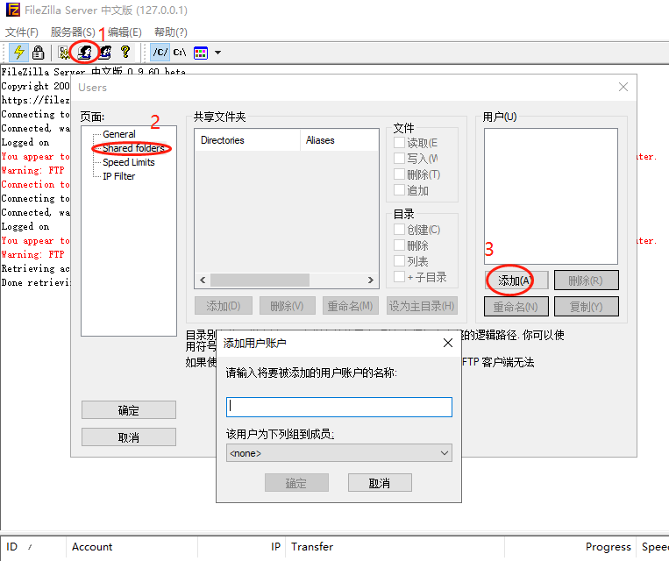Screen dimensions: 669x561
Task: Open the Users toolbar icon
Action: pyautogui.click(x=85, y=52)
